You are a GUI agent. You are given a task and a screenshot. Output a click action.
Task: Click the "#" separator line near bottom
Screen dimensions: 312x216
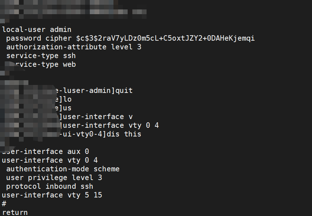pyautogui.click(x=4, y=204)
